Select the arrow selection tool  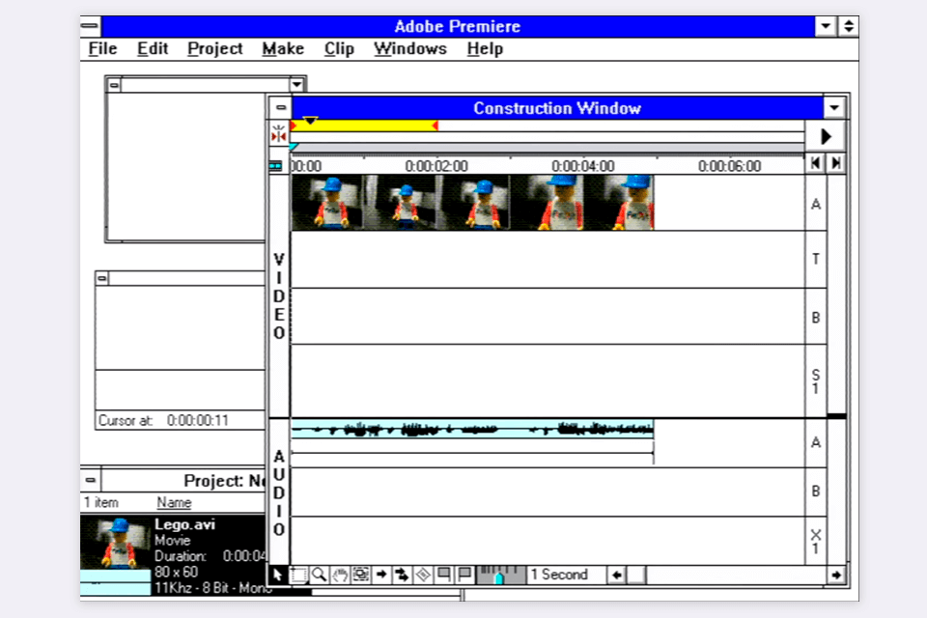279,574
